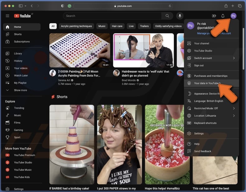The height and width of the screenshot is (192, 246).
Task: Open Trending under Explore
Action: tap(22, 108)
